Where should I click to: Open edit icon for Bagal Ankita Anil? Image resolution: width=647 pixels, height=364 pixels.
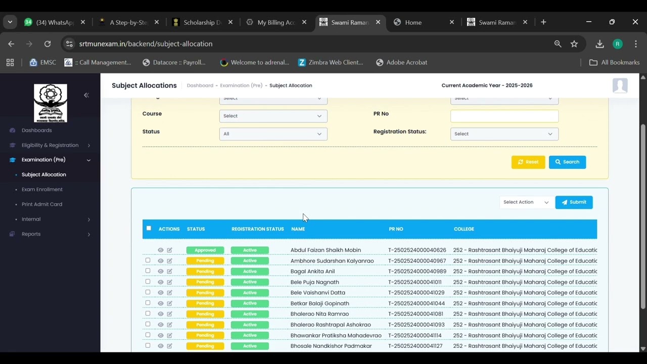(x=170, y=271)
